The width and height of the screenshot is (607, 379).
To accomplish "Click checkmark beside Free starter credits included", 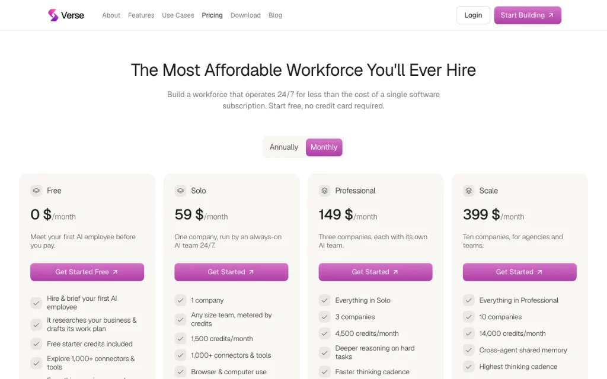I will (36, 344).
